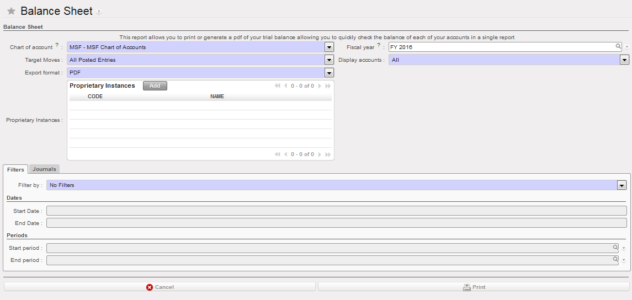Open the Export format dropdown
The image size is (632, 300).
pos(330,73)
